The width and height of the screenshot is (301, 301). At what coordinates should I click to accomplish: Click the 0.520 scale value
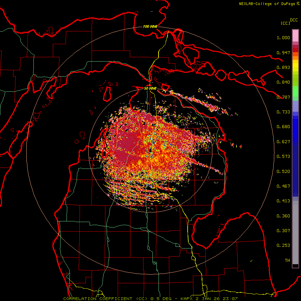point(283,172)
